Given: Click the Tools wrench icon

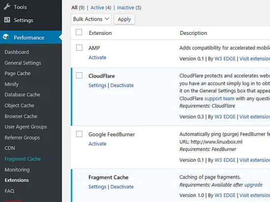Looking at the screenshot, I should coord(7,7).
